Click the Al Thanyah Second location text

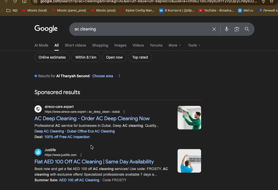click(x=73, y=76)
